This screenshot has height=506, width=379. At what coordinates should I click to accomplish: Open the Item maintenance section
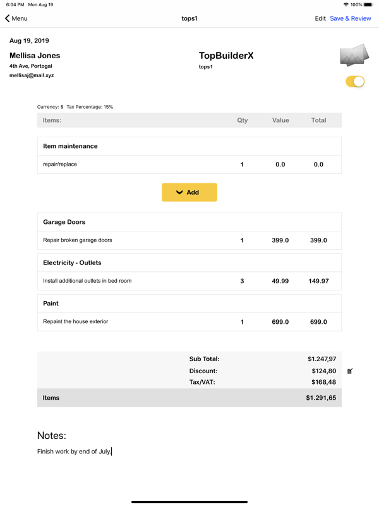click(x=189, y=146)
